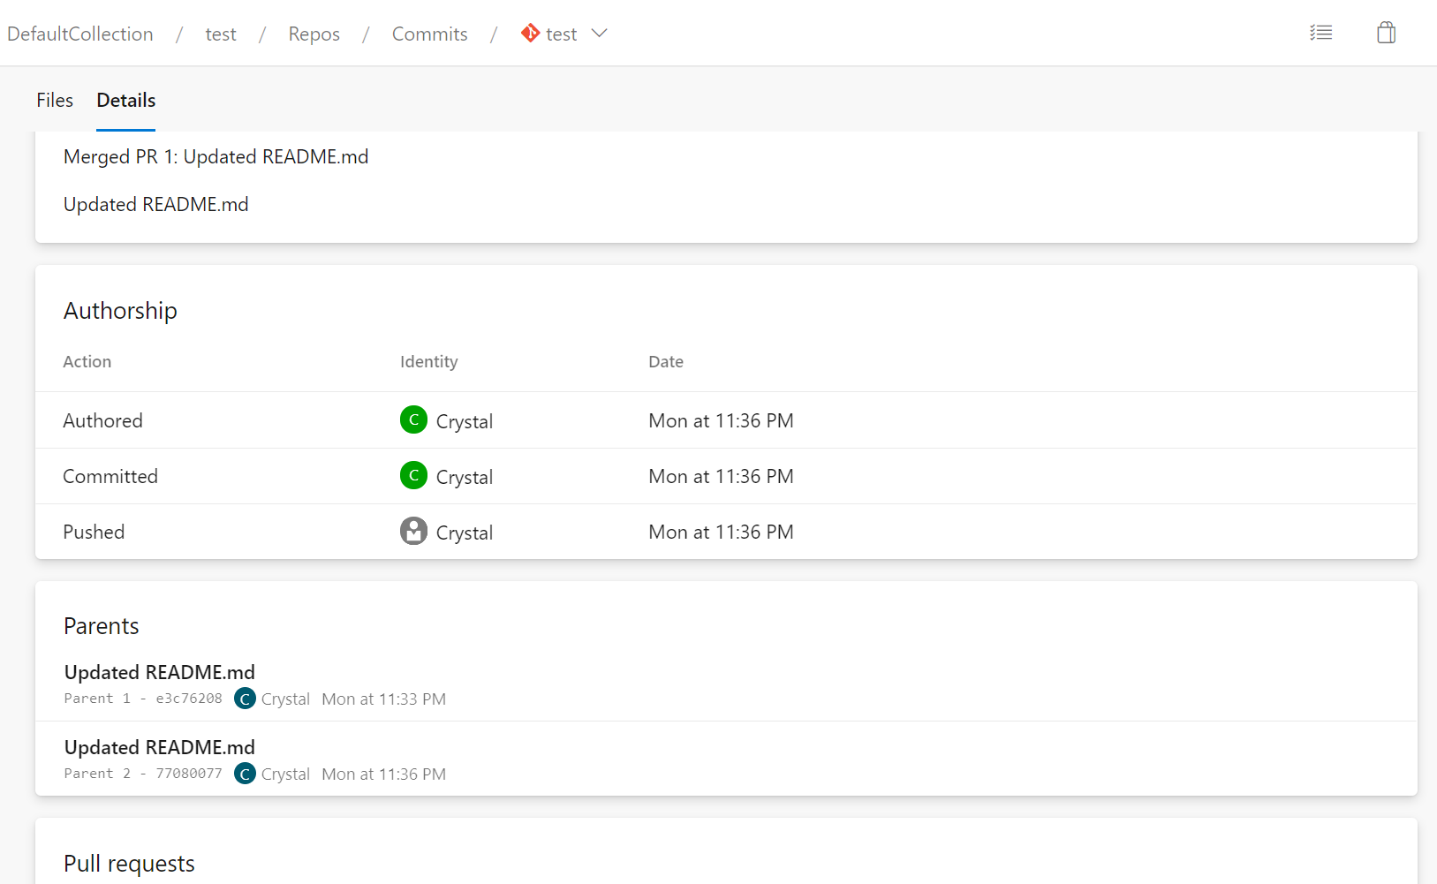Click Crystal's avatar in the Committed row
This screenshot has height=884, width=1437.
413,475
